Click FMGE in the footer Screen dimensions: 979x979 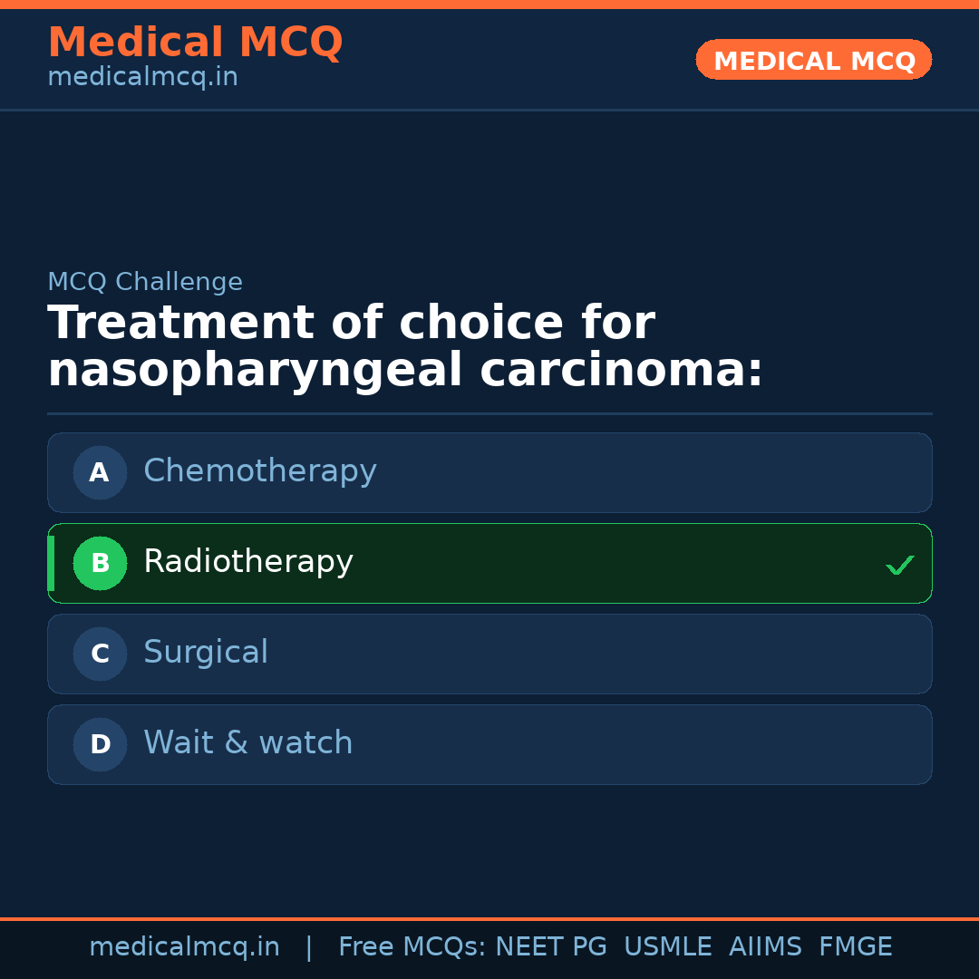click(855, 947)
